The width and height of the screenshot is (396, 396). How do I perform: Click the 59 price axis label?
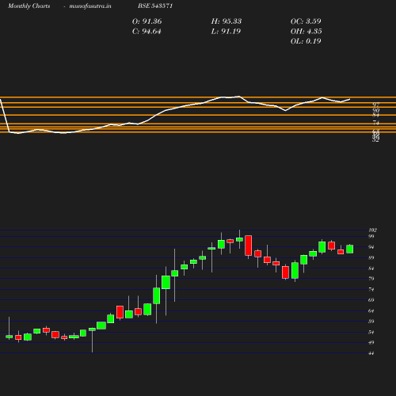click(371, 322)
